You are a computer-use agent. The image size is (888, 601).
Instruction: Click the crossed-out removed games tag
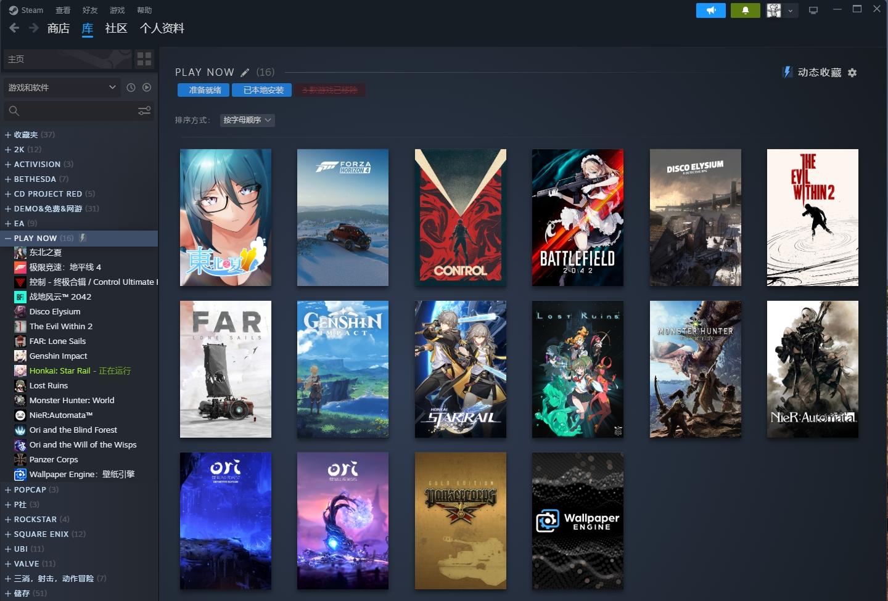coord(330,90)
